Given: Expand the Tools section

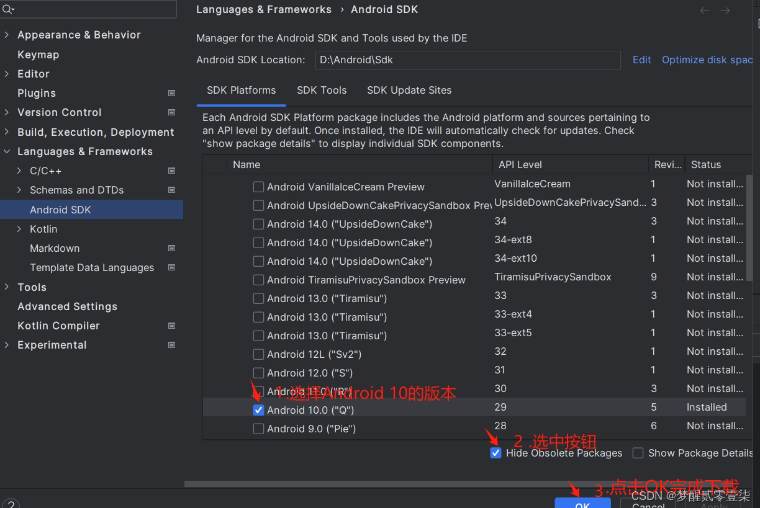Looking at the screenshot, I should pyautogui.click(x=7, y=287).
